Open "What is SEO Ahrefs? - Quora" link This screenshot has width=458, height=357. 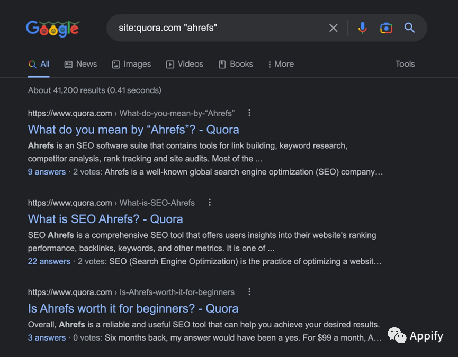[x=105, y=219]
